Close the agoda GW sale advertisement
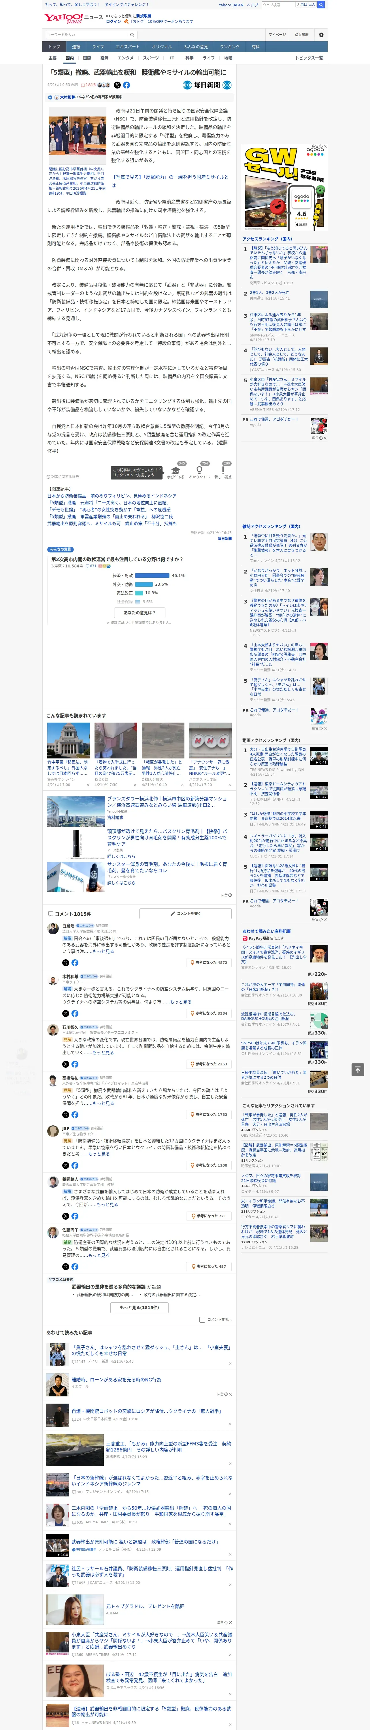 click(325, 146)
